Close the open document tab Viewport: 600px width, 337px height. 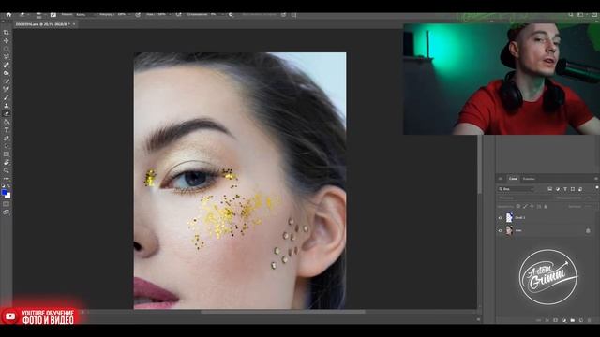tap(74, 24)
